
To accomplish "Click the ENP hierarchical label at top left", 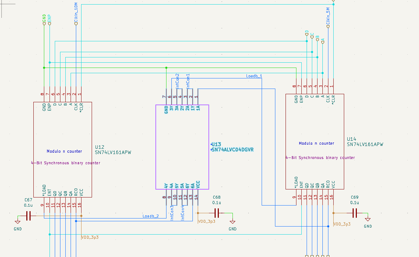I will coord(50,20).
